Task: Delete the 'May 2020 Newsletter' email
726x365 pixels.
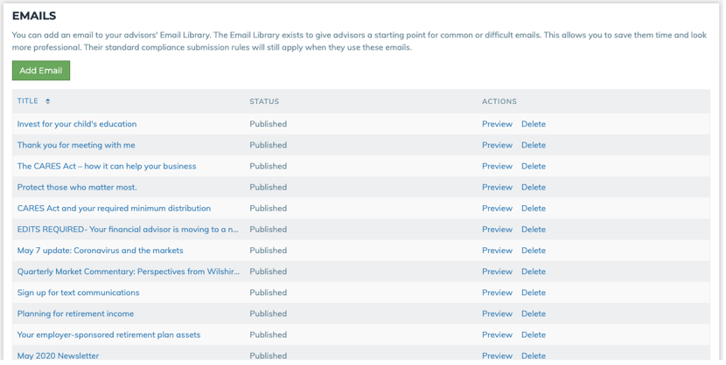Action: 533,356
